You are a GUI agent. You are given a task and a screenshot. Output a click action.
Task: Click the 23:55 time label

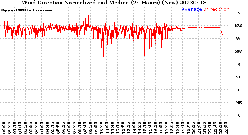(x=226, y=128)
